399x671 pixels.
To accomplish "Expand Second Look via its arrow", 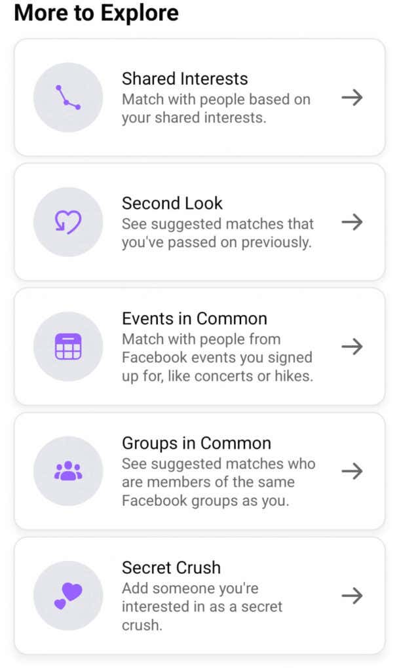I will tap(352, 221).
